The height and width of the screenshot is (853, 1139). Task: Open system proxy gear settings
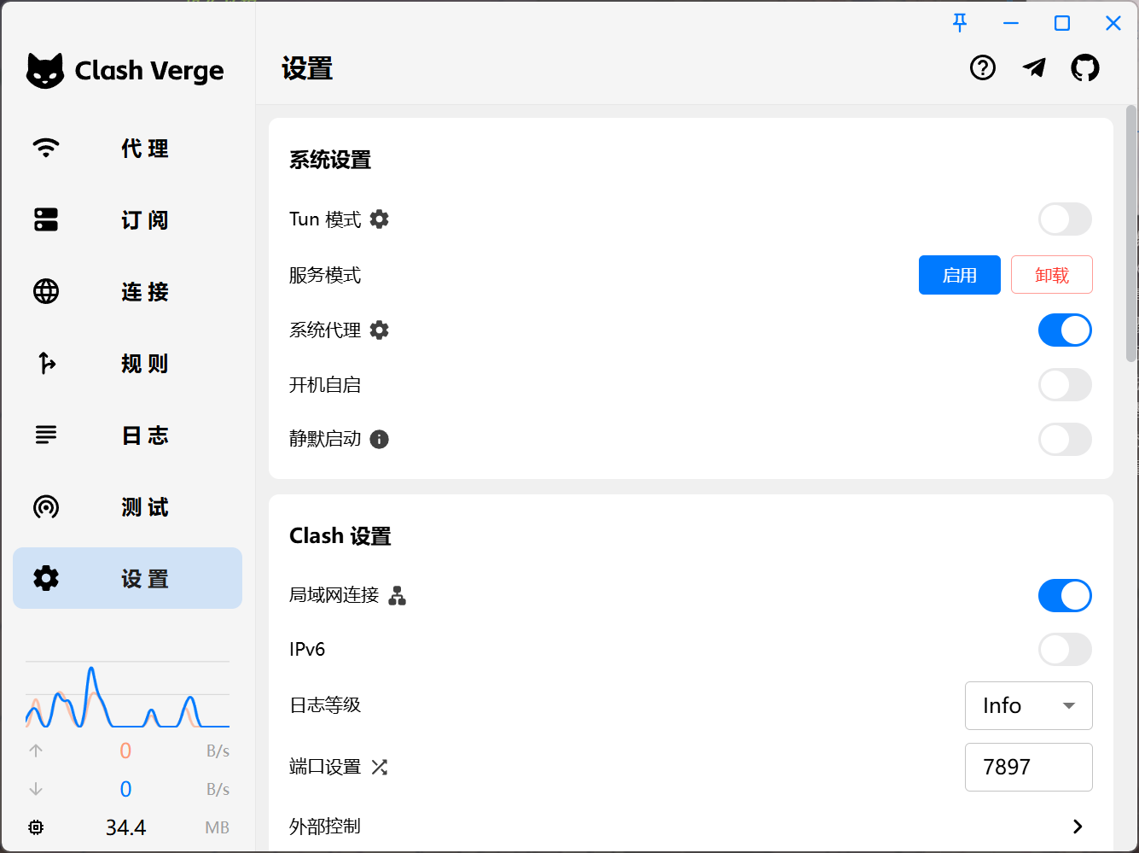(380, 330)
